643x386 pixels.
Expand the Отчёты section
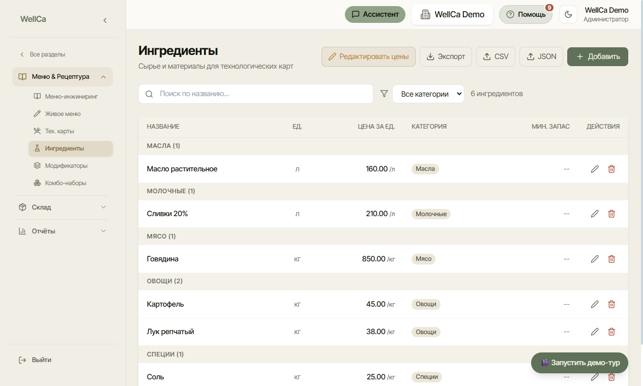coord(63,231)
